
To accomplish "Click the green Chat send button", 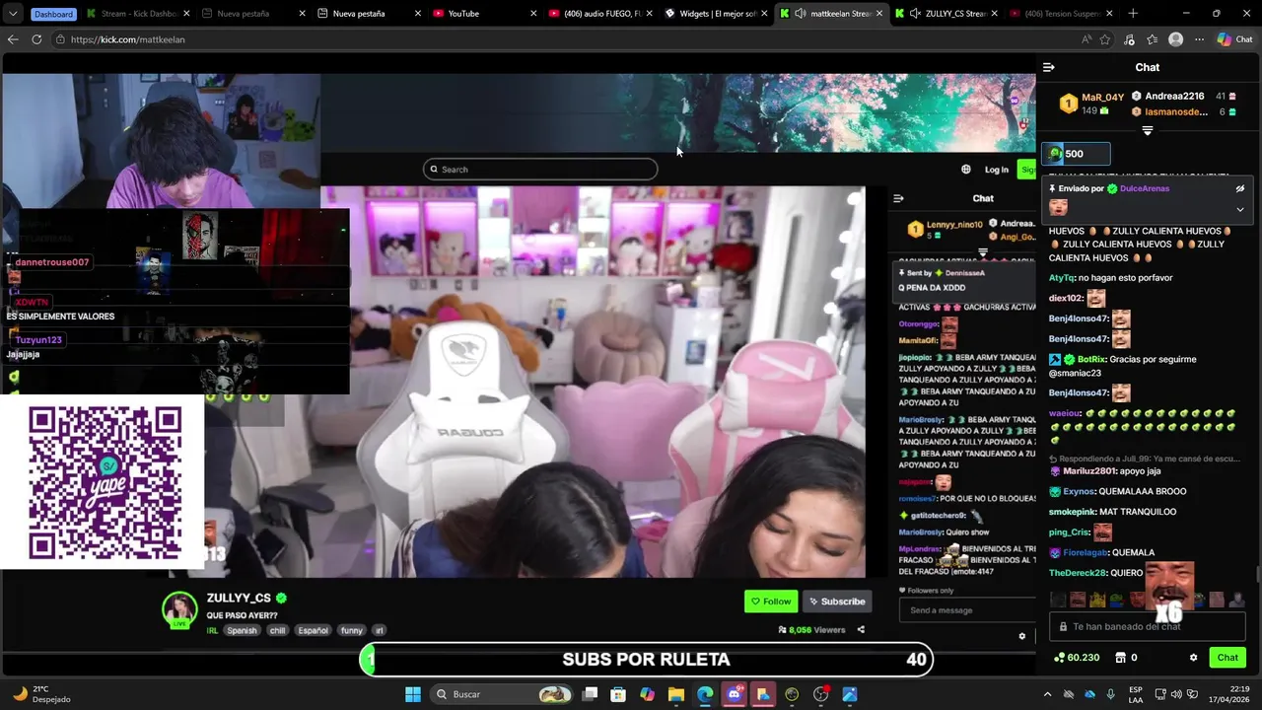I will (x=1227, y=658).
